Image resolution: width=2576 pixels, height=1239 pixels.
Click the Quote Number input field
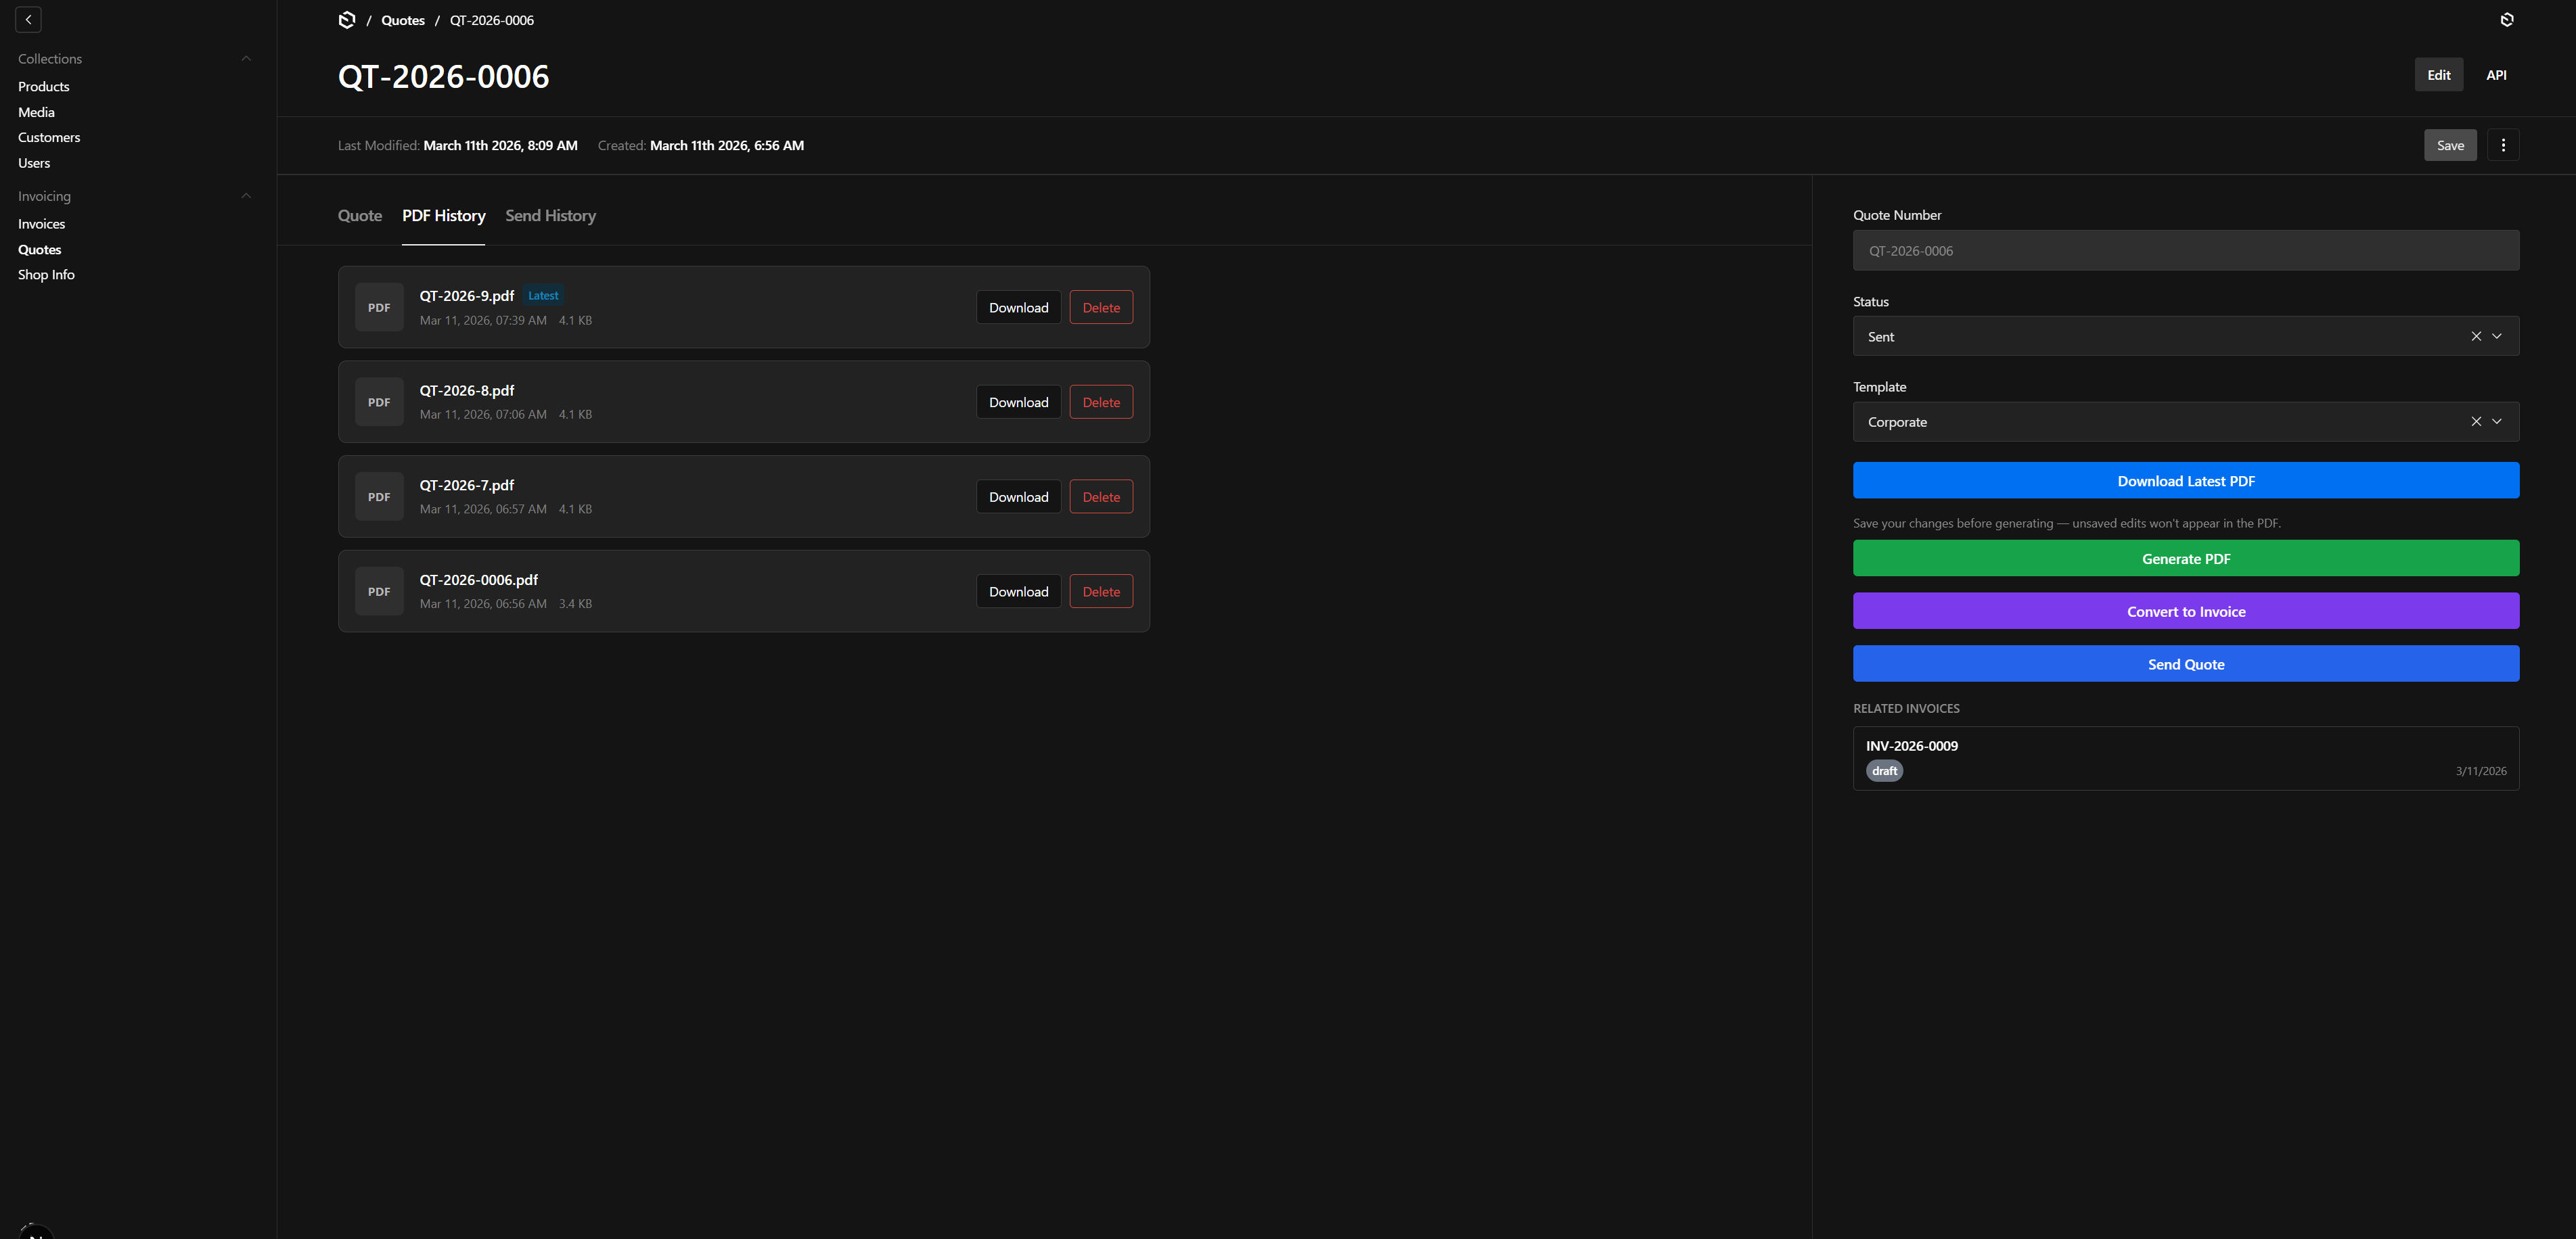pos(2186,251)
